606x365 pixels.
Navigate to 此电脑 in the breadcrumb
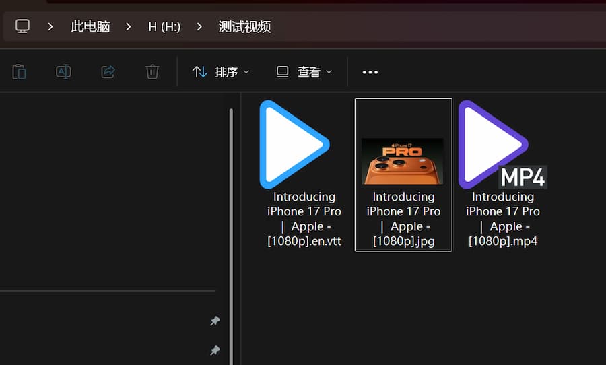[90, 27]
